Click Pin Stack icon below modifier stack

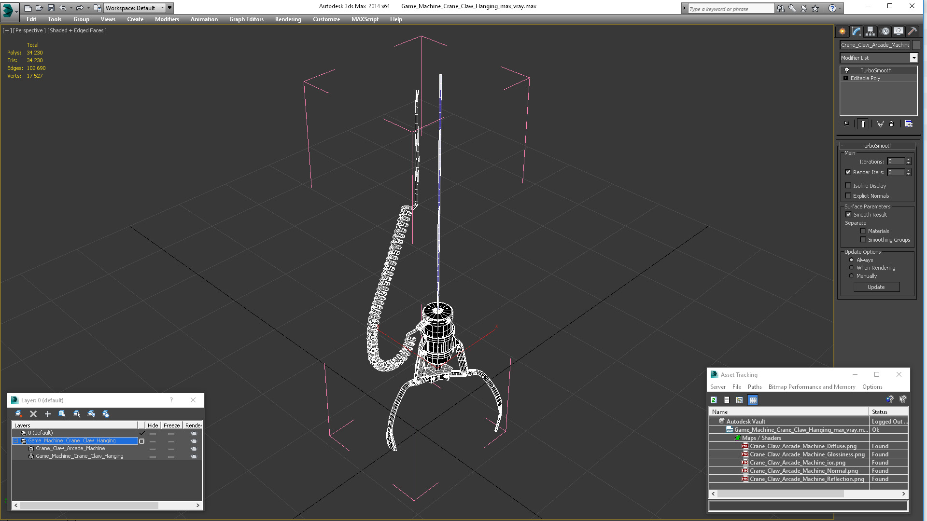click(846, 124)
